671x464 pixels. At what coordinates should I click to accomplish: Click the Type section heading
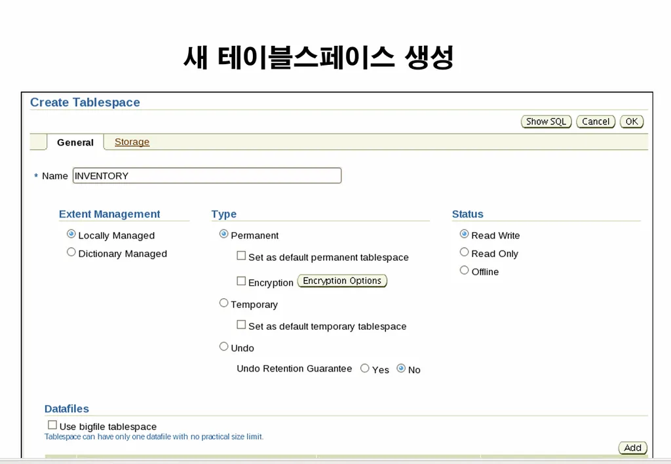pyautogui.click(x=224, y=214)
